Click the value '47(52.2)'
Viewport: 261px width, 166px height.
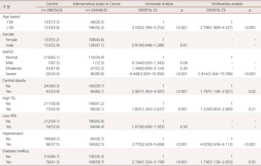pyautogui.click(x=97, y=68)
